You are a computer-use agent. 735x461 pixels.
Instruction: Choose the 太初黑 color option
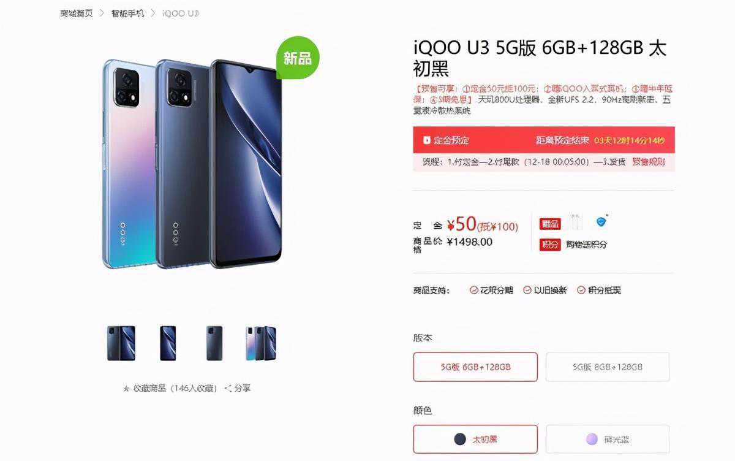coord(475,439)
